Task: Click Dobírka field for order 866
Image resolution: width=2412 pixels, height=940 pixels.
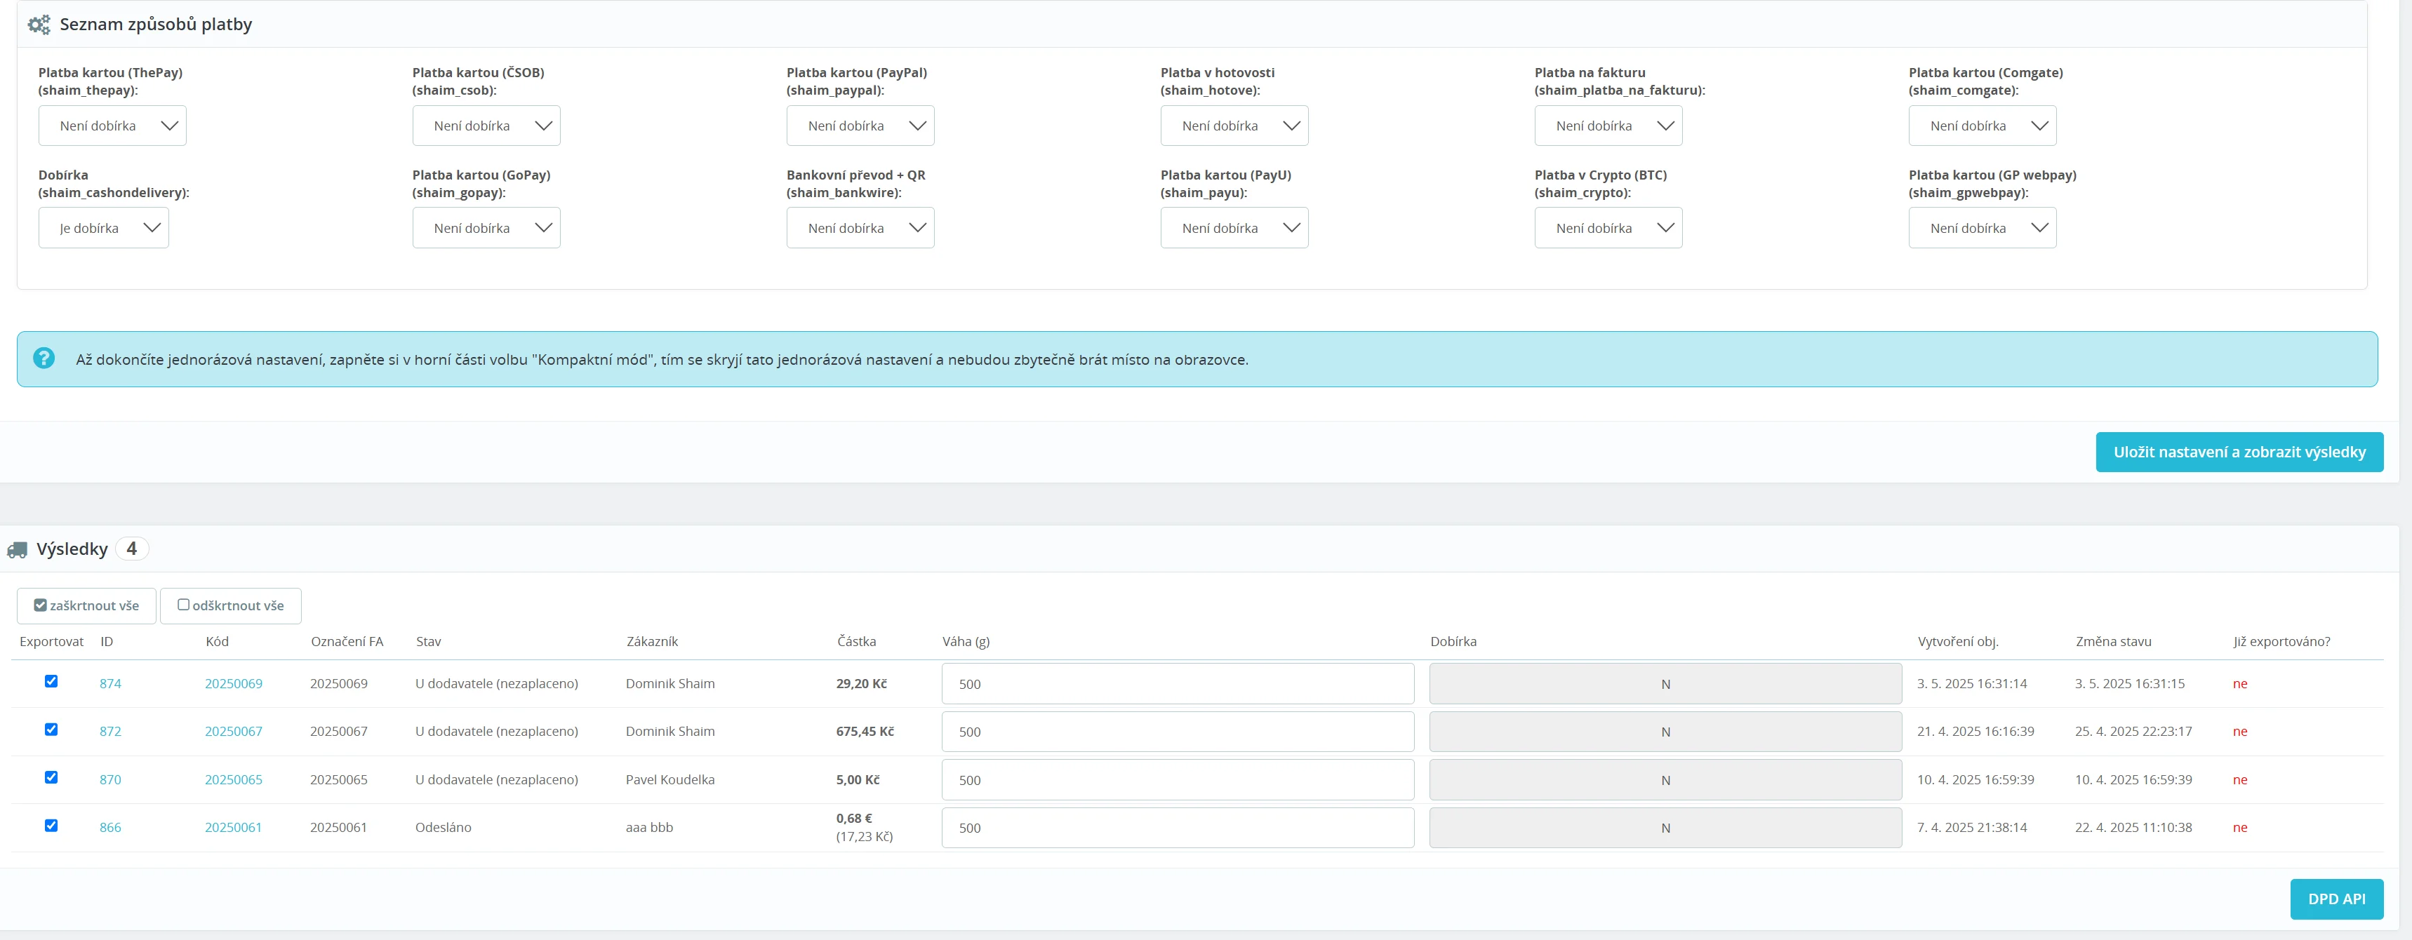Action: coord(1665,828)
